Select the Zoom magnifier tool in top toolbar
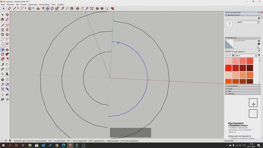263x148 pixels. pos(87,8)
